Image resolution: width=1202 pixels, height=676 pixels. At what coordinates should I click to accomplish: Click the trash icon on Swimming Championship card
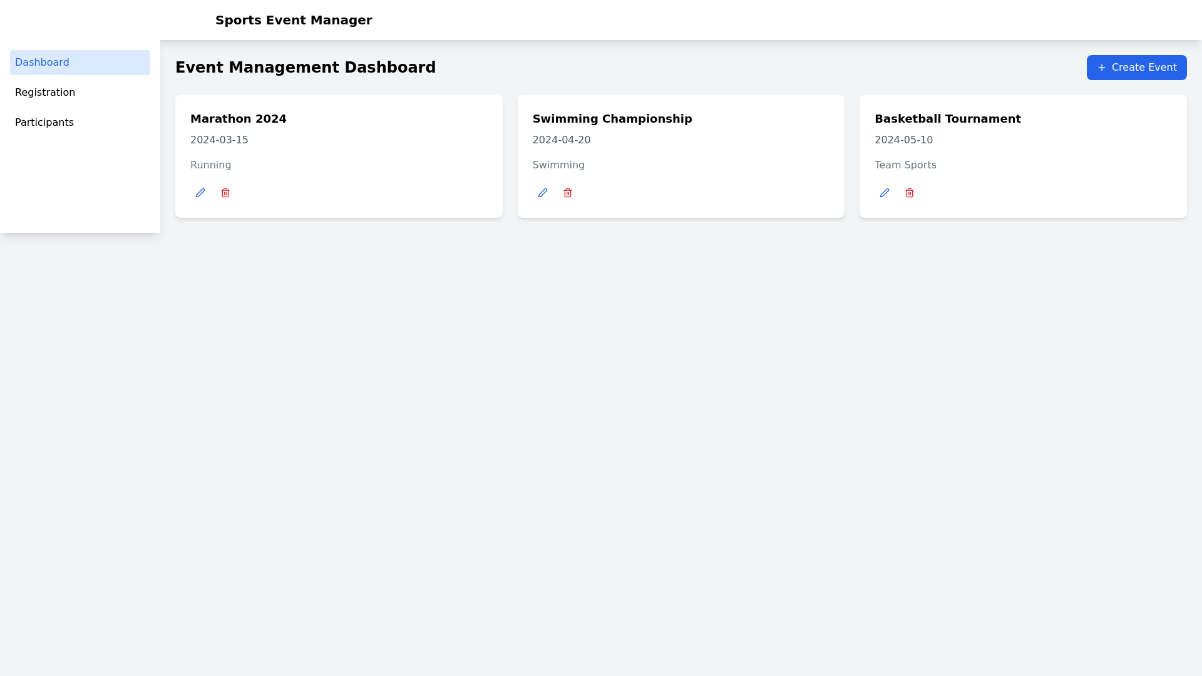[568, 193]
